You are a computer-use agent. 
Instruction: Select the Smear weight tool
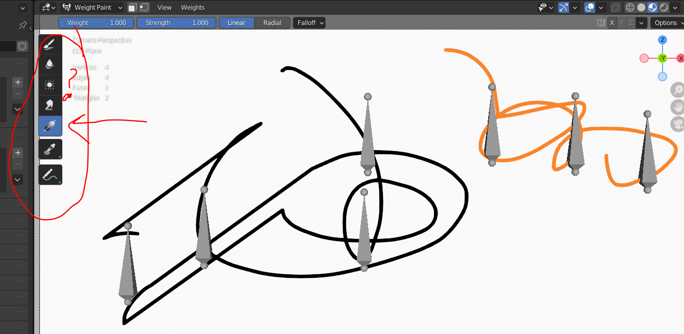[50, 106]
